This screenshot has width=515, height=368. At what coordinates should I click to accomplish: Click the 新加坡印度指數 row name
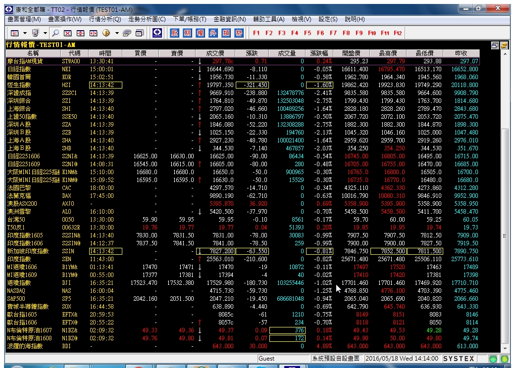28,251
